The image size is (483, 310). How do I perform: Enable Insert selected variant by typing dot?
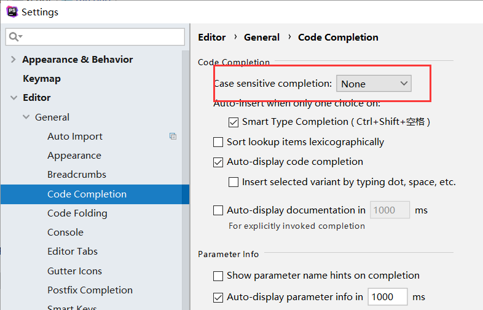point(234,182)
